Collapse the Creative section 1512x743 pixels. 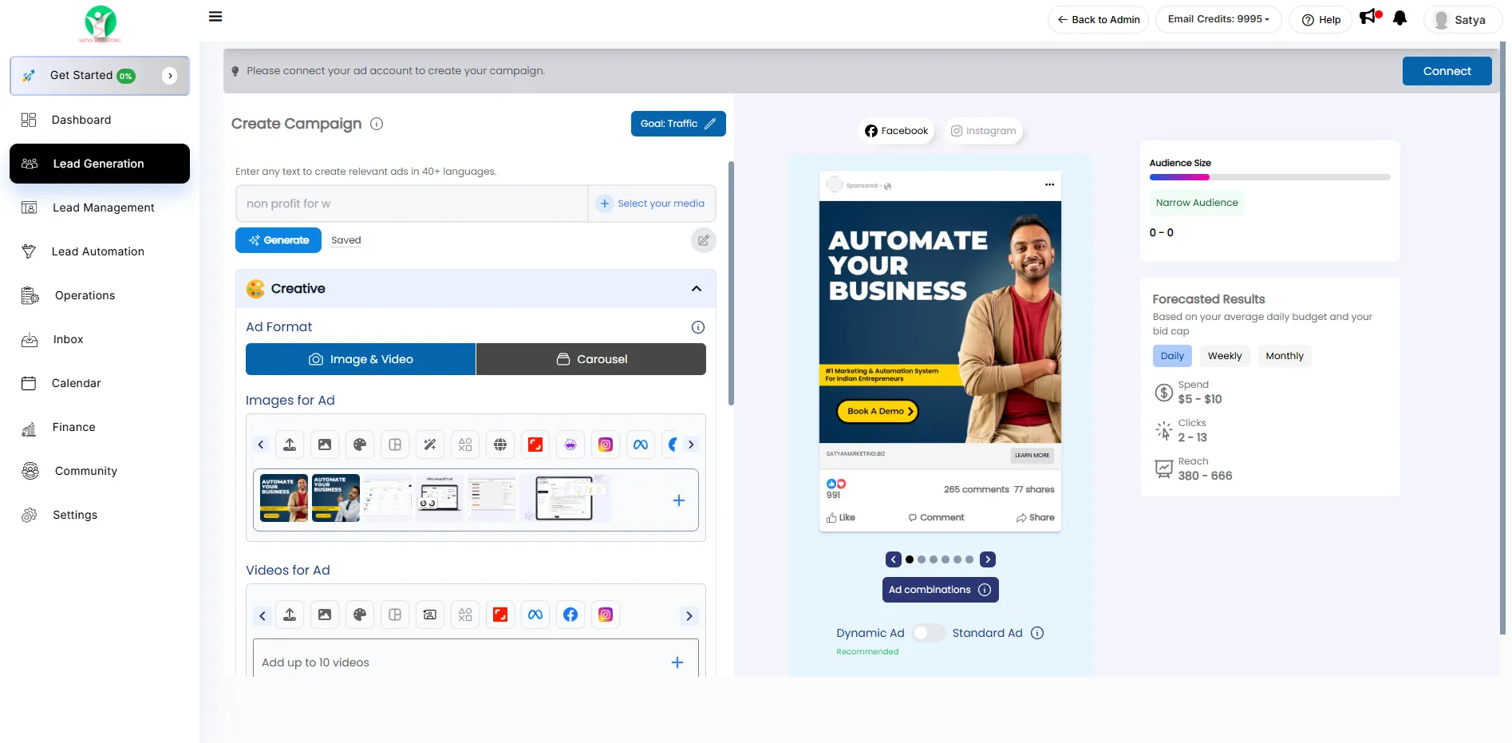click(x=697, y=289)
